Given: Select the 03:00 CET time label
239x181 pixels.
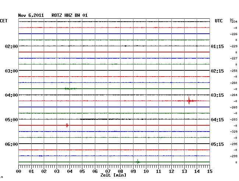Looking at the screenshot, I should [x=11, y=71].
